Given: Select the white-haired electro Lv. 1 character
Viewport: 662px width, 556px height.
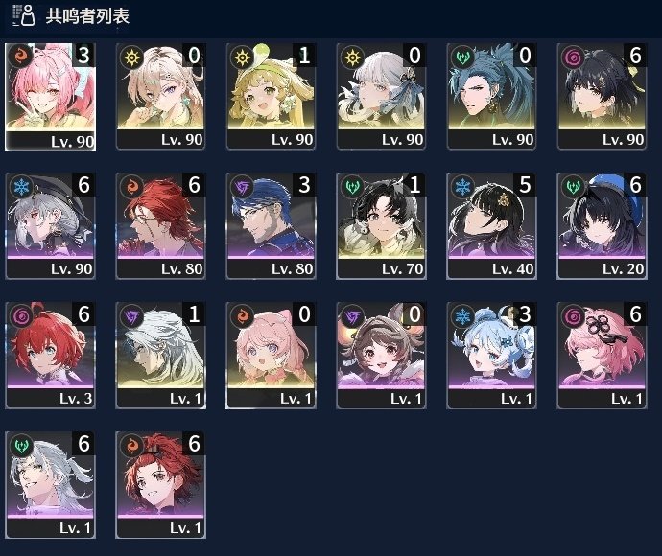Looking at the screenshot, I should [161, 356].
